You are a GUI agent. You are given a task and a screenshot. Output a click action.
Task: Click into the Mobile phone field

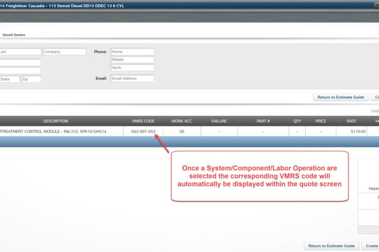click(x=132, y=60)
